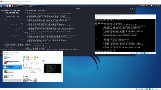Viewport: 161px width, 90px height.
Task: Click the Metasploitable preview thumbnail
Action: click(52, 68)
